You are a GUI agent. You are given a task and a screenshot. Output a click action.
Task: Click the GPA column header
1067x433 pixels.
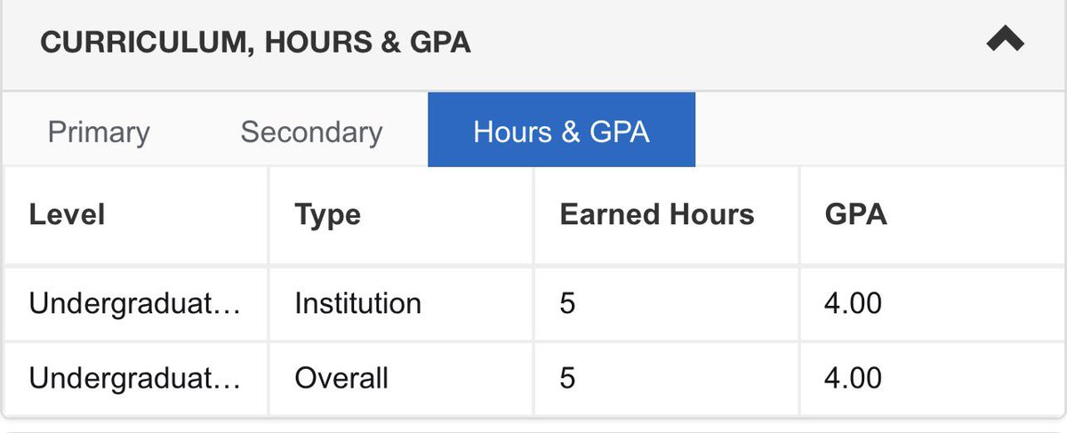[x=856, y=214]
